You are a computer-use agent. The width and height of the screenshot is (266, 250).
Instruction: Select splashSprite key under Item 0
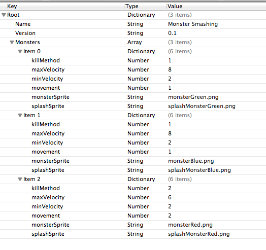(48, 106)
